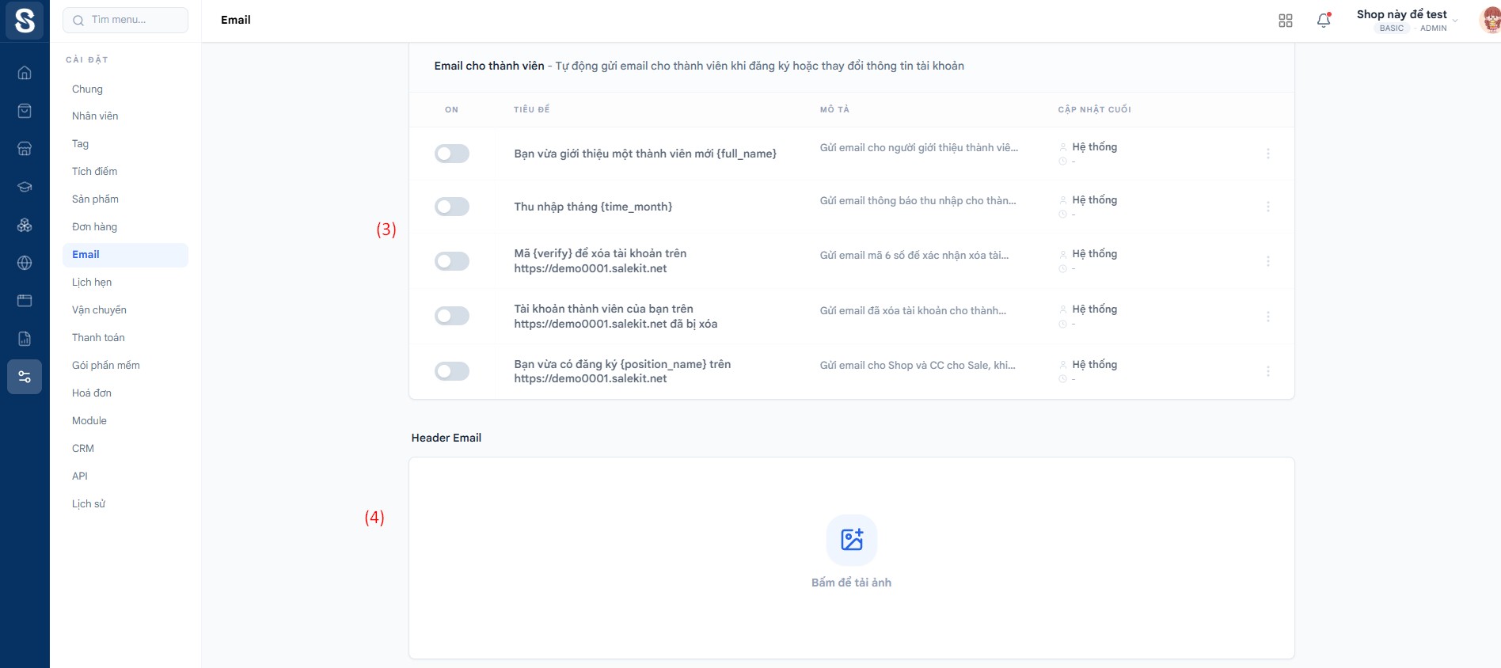
Task: Open more options for 'Thu nhập tháng' row
Action: pyautogui.click(x=1267, y=207)
